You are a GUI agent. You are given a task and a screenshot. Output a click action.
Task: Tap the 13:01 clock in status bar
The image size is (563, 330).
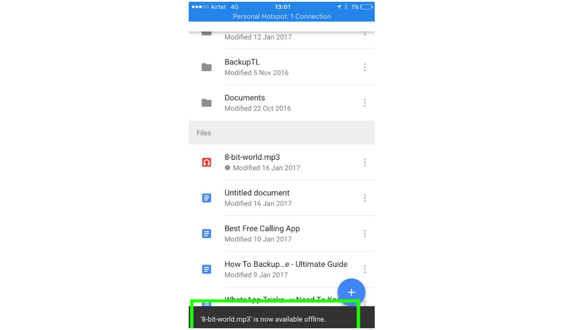pyautogui.click(x=282, y=7)
